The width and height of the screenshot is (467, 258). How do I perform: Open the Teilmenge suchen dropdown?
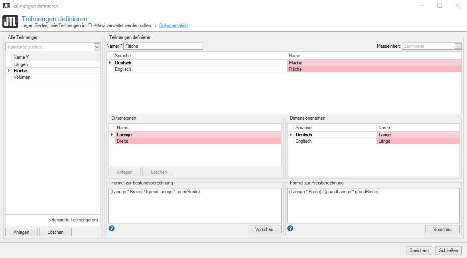click(x=97, y=47)
